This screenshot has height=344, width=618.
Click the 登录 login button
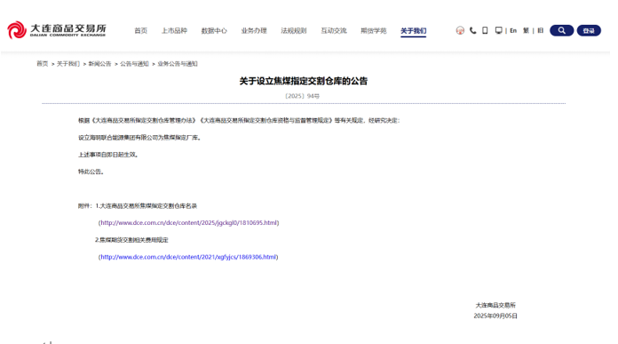[589, 30]
